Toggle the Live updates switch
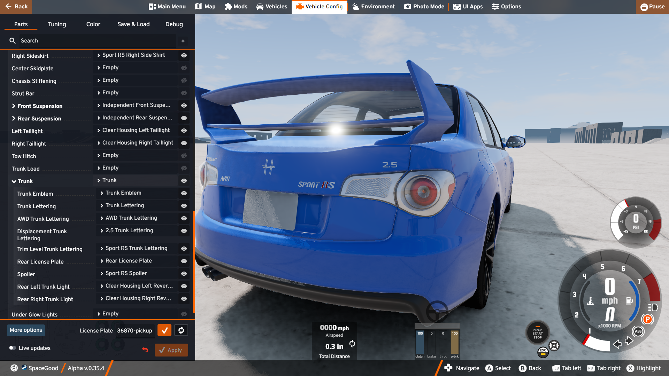 pos(13,348)
